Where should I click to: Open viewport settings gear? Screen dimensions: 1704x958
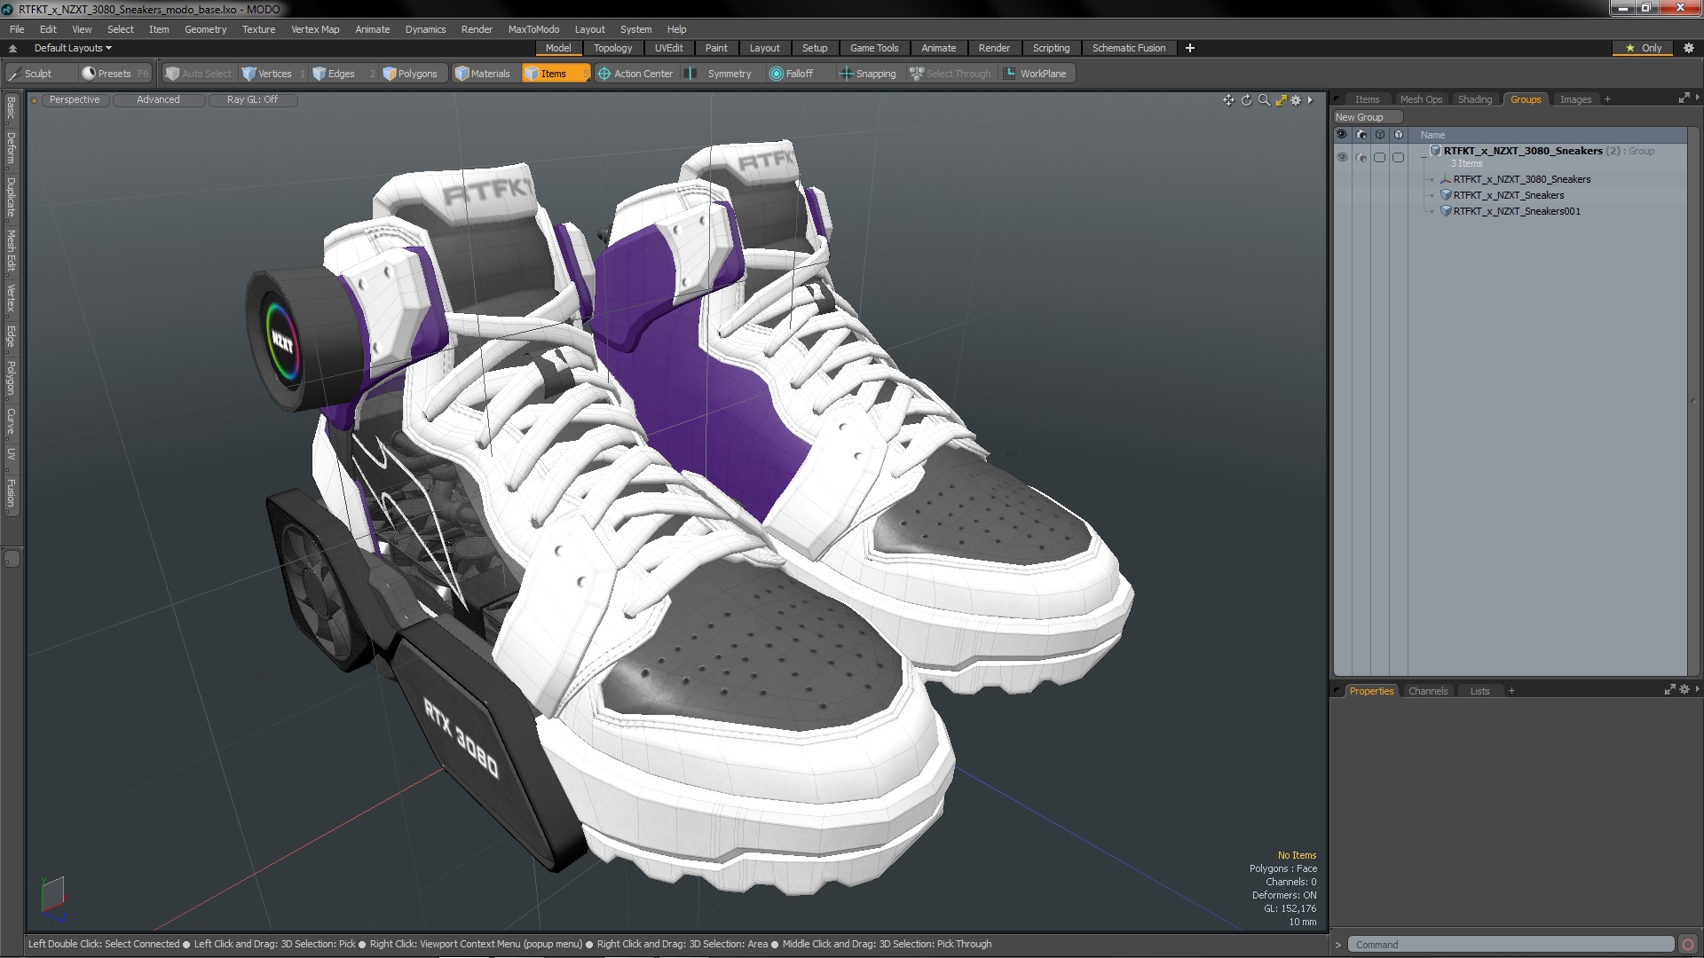(1296, 100)
